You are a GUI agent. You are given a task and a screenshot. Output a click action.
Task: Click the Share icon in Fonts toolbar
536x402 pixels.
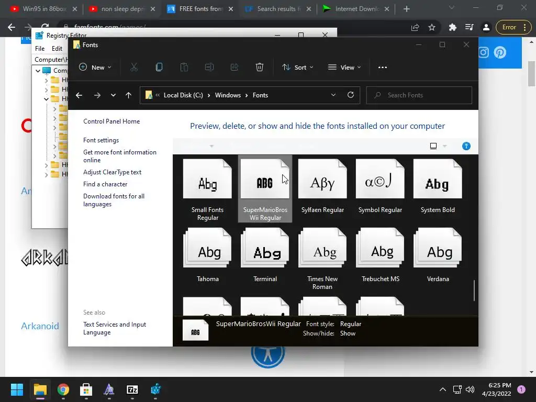tap(234, 68)
